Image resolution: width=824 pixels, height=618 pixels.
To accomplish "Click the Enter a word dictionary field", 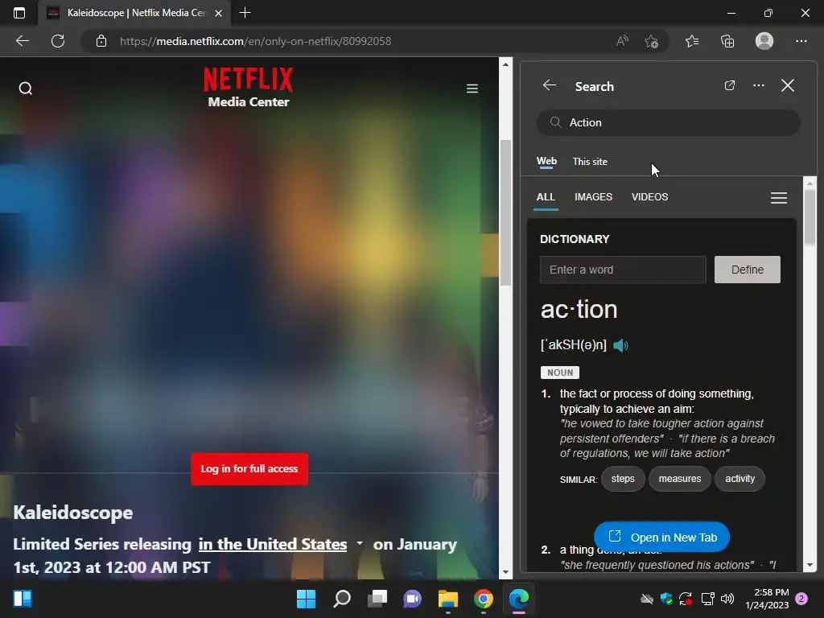I will coord(623,270).
